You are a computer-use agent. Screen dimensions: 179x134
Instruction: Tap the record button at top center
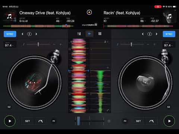[89, 12]
